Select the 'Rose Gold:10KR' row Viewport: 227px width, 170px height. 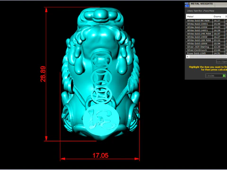click(207, 53)
